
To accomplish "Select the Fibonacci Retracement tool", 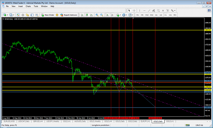I will (x=158, y=11).
